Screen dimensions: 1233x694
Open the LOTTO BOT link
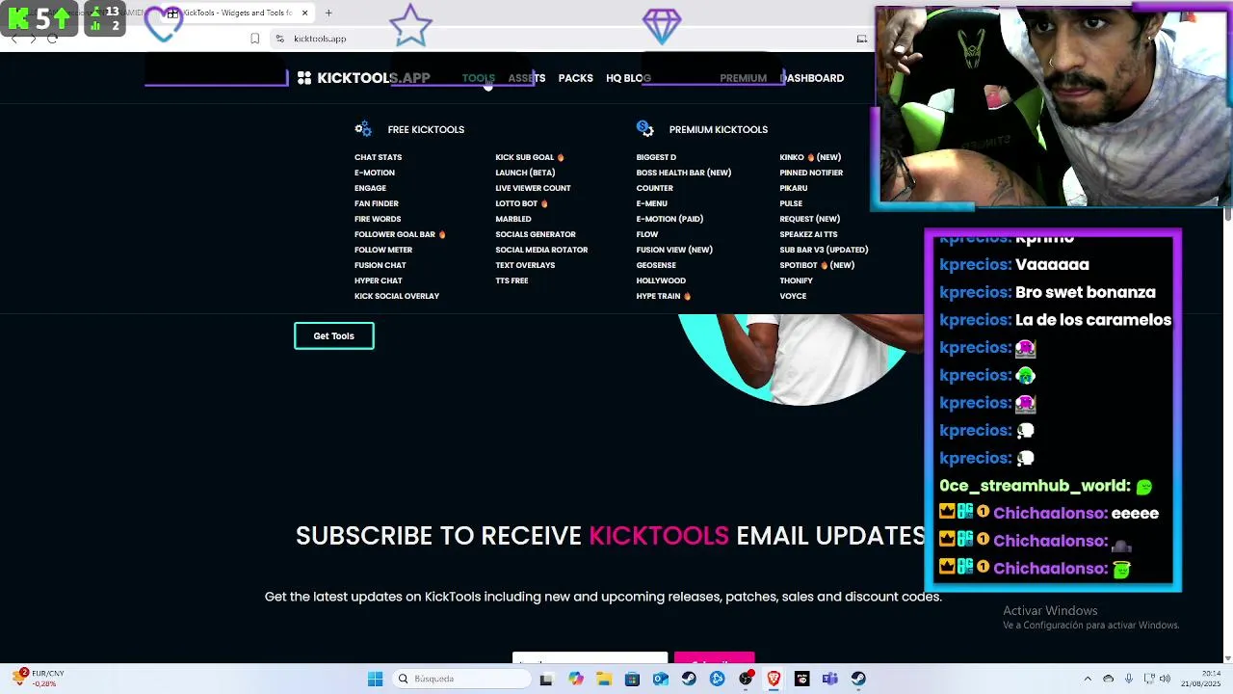click(521, 203)
